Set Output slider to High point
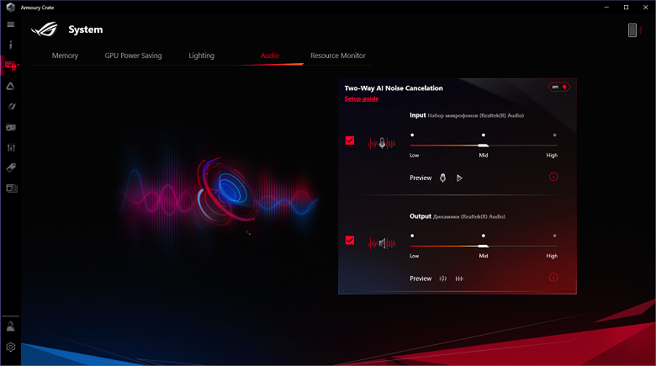This screenshot has width=656, height=366. click(555, 236)
